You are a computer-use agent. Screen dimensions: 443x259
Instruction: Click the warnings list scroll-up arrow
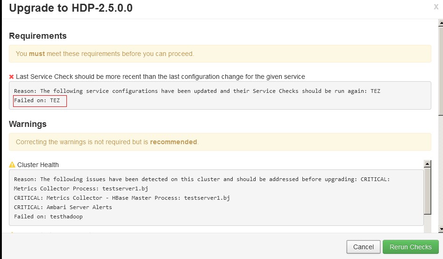click(427, 164)
